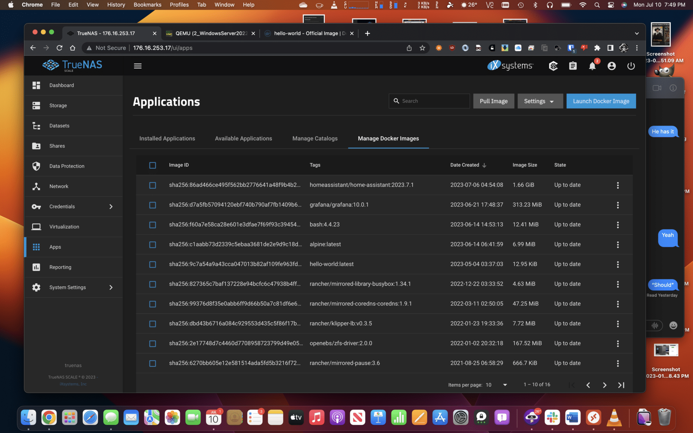Click Launch Docker Image button
The image size is (693, 433).
[x=601, y=101]
